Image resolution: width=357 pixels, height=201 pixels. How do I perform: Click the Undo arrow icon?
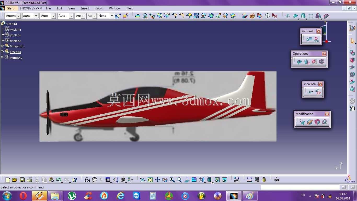tap(59, 180)
